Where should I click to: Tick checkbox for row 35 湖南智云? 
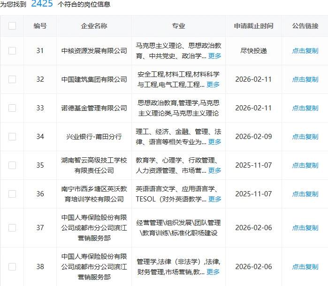point(12,165)
